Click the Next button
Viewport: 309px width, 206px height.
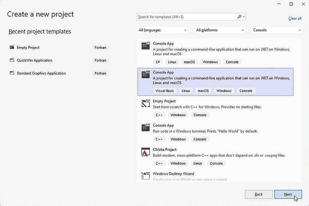288,194
